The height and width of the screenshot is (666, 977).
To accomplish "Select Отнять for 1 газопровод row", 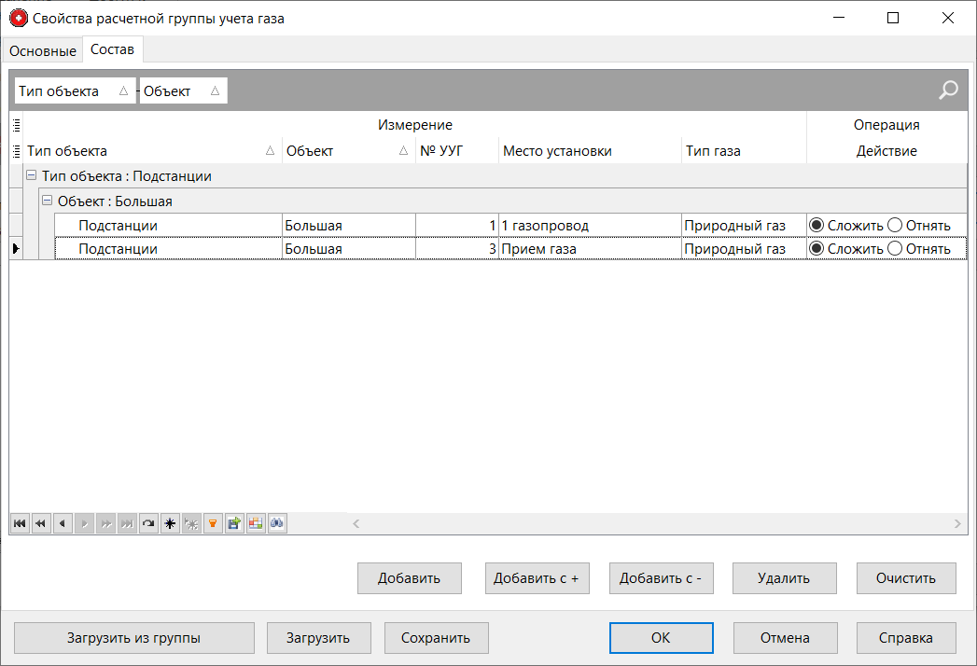I will pos(895,225).
